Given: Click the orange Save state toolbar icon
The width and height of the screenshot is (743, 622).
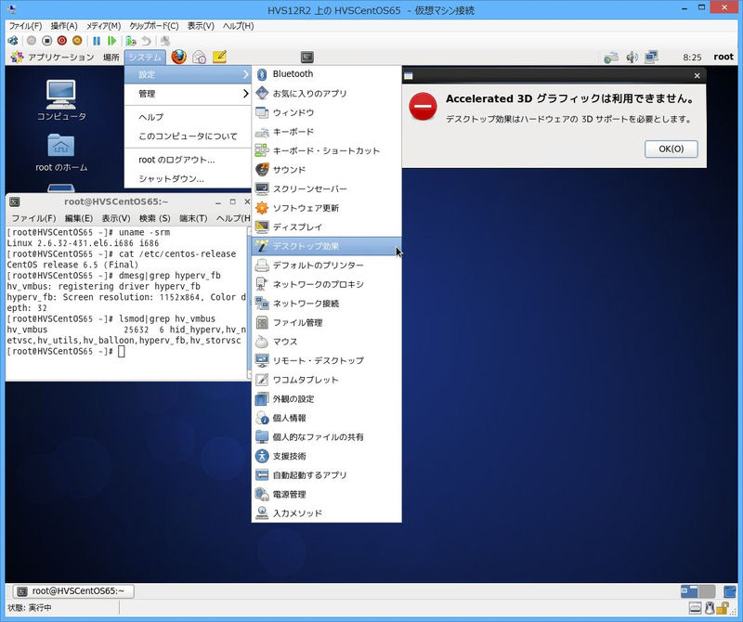Looking at the screenshot, I should tap(77, 41).
